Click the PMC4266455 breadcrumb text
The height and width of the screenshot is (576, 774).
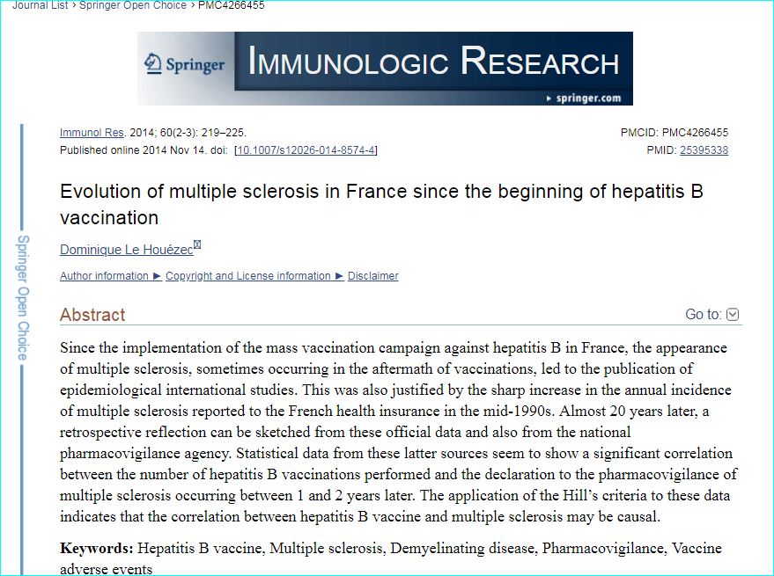click(231, 5)
